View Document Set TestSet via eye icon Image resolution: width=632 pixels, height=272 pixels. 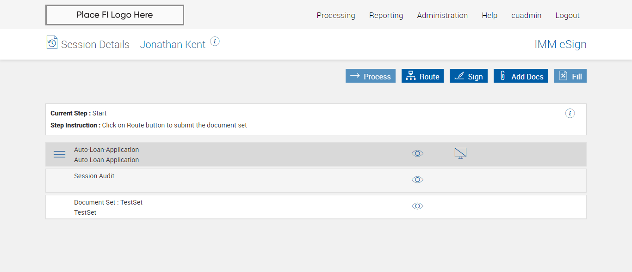(417, 206)
